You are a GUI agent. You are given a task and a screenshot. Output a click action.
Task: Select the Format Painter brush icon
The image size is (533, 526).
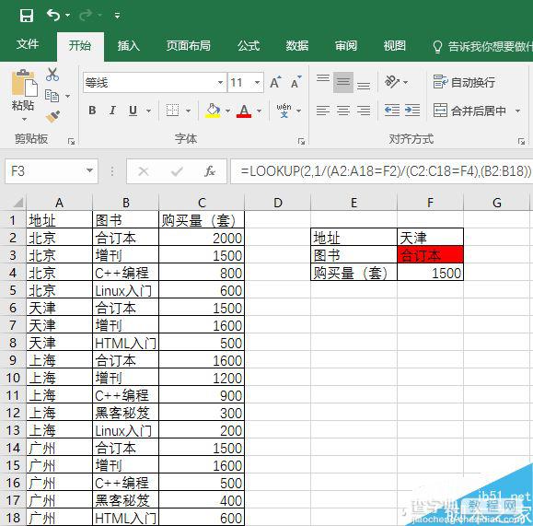pos(52,117)
